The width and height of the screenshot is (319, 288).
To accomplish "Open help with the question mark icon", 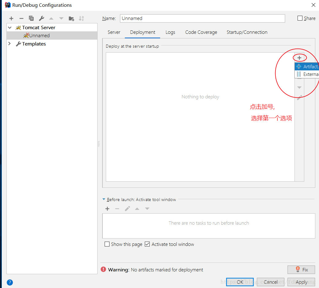I will 10,282.
